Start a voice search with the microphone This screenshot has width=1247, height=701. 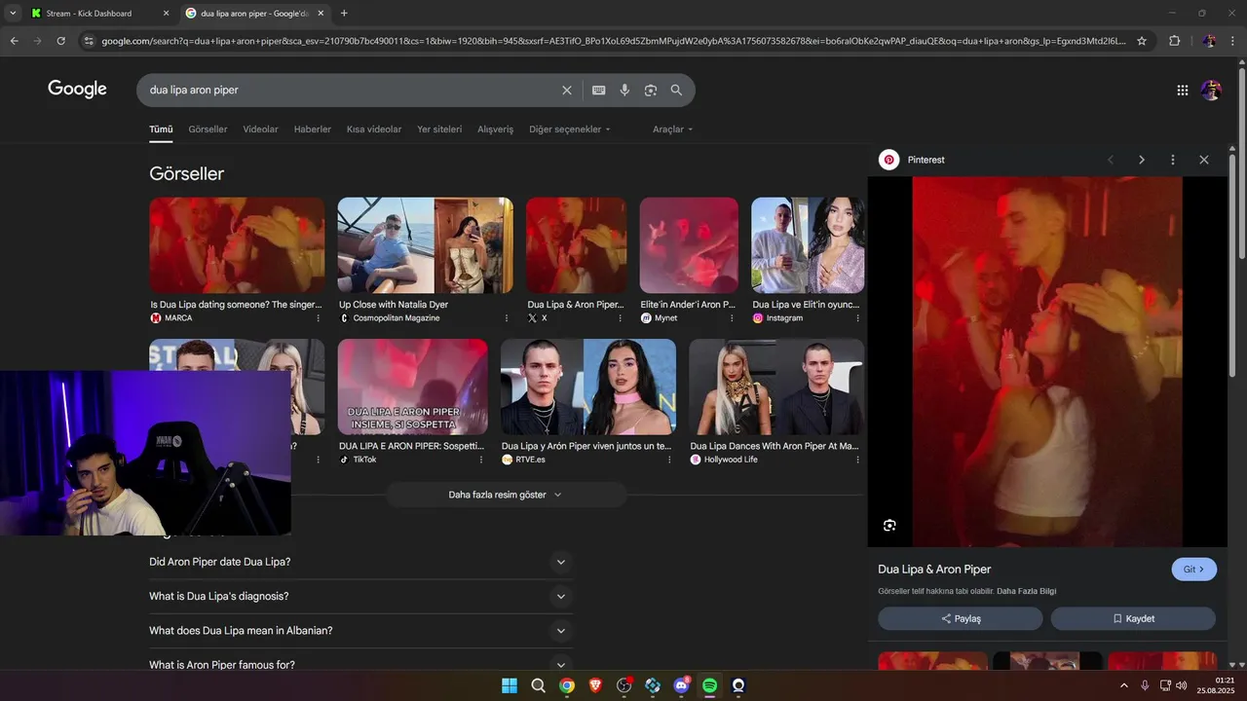tap(624, 90)
